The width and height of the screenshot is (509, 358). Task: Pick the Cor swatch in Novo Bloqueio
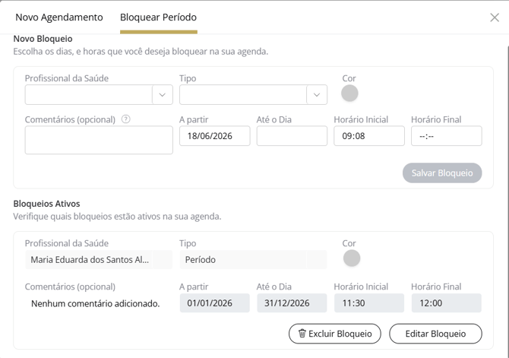(x=349, y=93)
